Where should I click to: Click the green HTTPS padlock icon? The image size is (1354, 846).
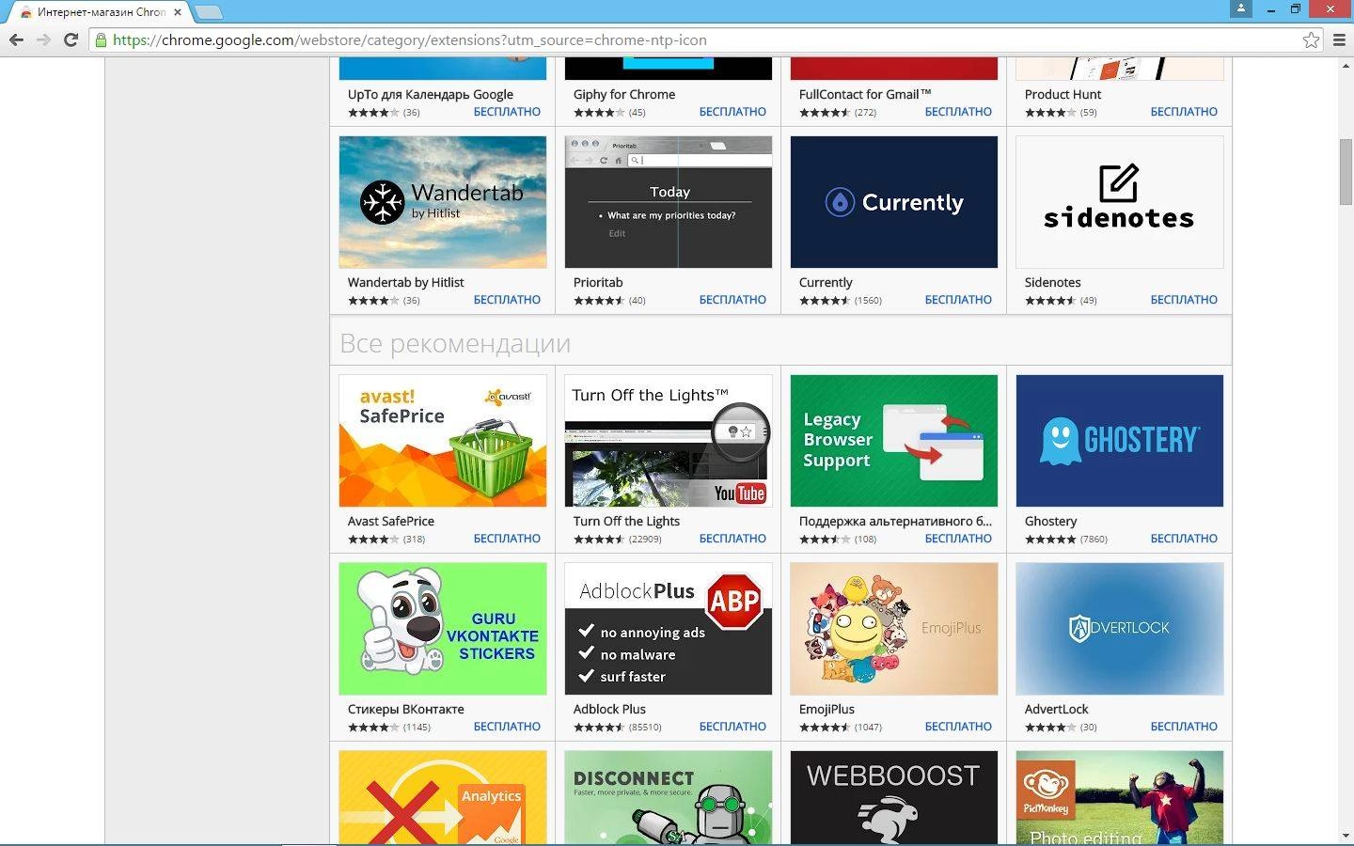pyautogui.click(x=101, y=39)
